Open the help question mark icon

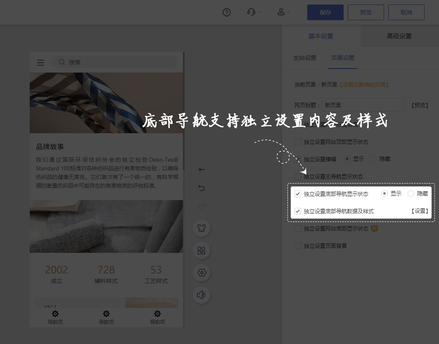click(x=226, y=12)
